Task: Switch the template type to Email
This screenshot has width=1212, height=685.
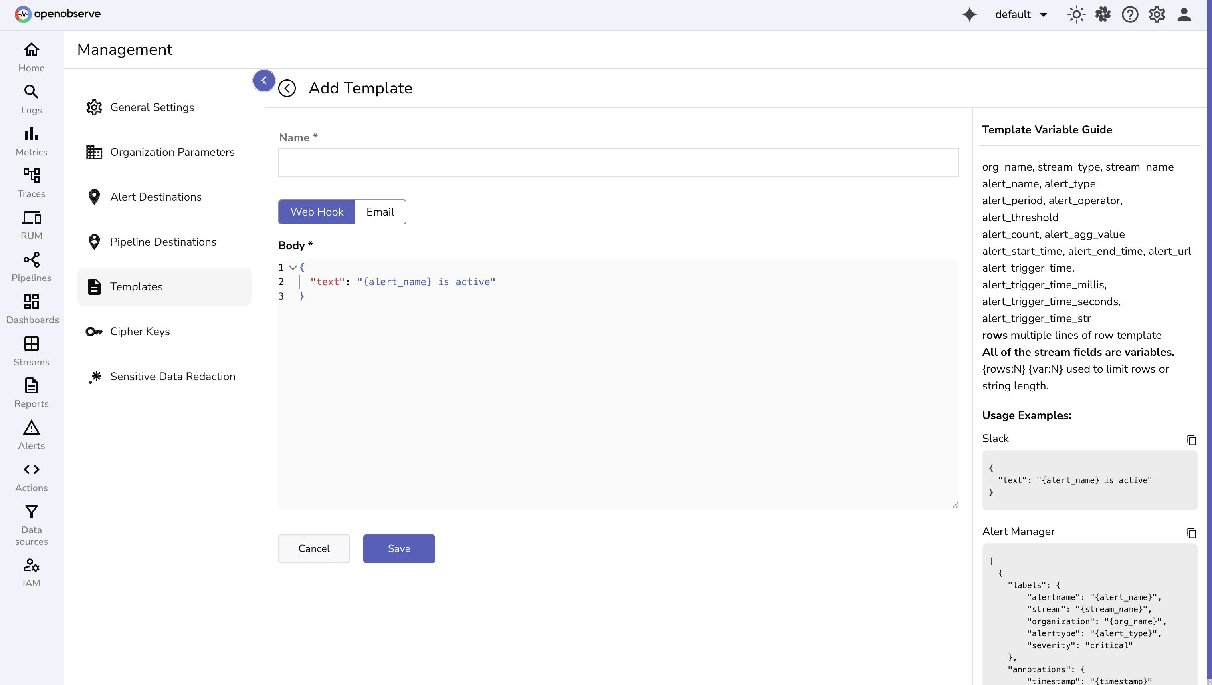Action: pos(380,212)
